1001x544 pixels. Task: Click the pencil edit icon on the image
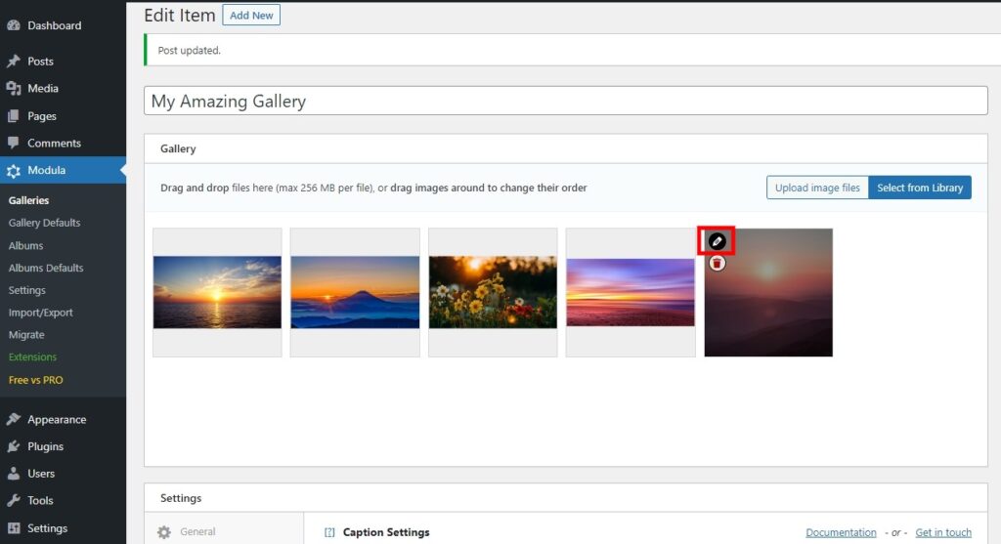click(x=717, y=241)
